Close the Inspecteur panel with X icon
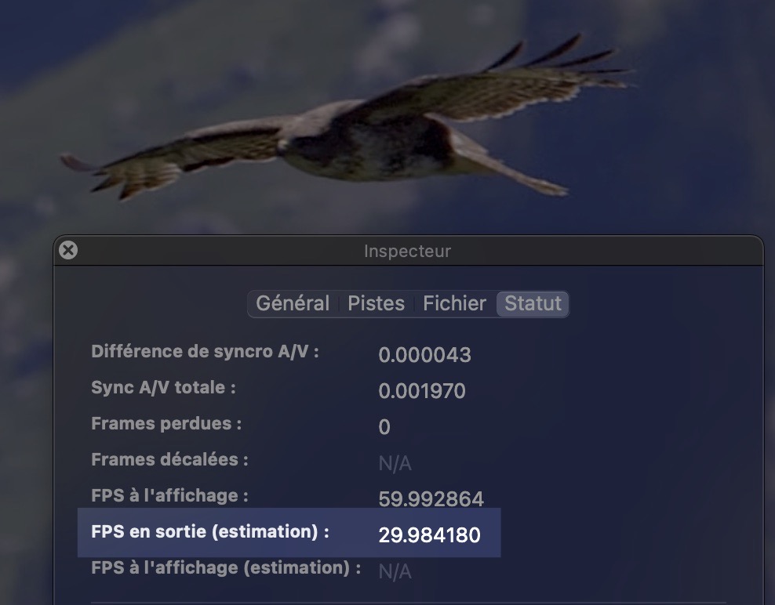 pyautogui.click(x=68, y=251)
